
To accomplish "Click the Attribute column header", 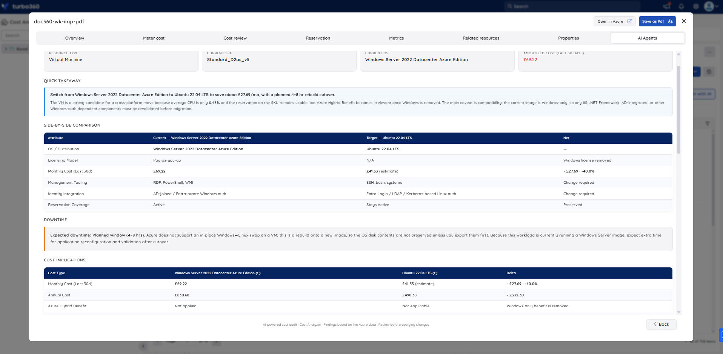I will (x=55, y=138).
